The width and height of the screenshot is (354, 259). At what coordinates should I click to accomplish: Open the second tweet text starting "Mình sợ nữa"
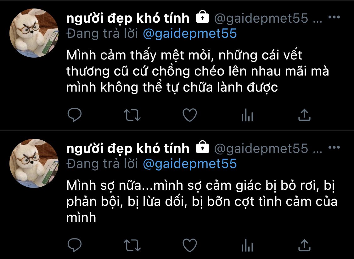(202, 201)
